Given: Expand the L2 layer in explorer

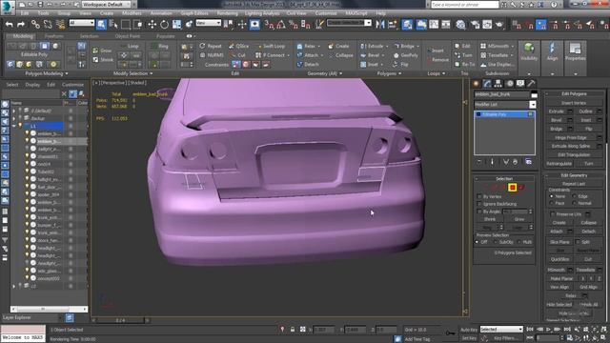Looking at the screenshot, I should [x=13, y=286].
